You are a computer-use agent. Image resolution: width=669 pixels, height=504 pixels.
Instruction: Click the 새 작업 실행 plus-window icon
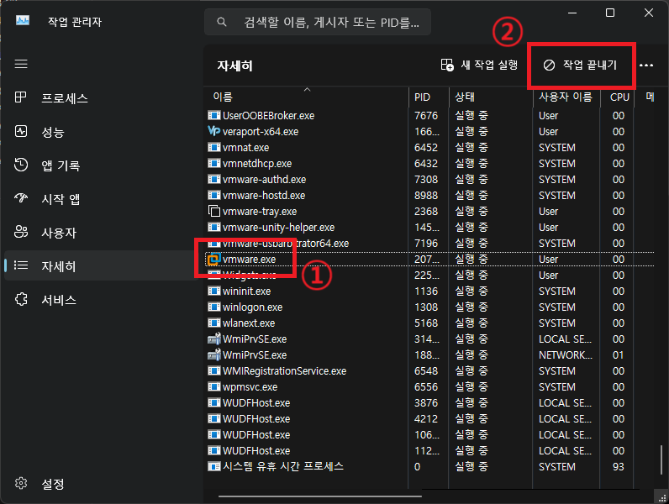point(447,65)
